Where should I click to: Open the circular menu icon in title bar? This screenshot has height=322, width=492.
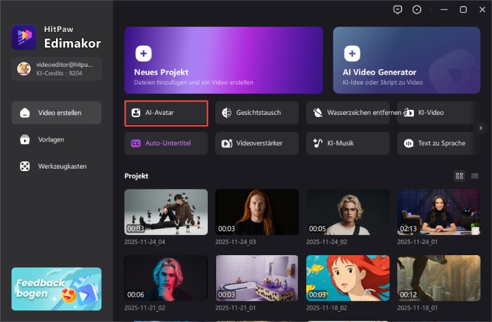417,10
